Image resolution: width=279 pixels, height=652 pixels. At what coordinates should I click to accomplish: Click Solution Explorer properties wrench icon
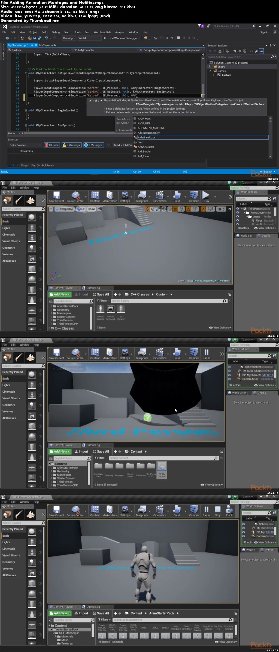(x=256, y=51)
